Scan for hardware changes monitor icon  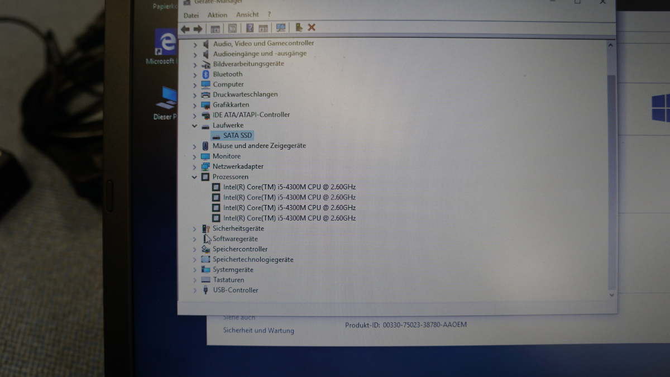[281, 28]
